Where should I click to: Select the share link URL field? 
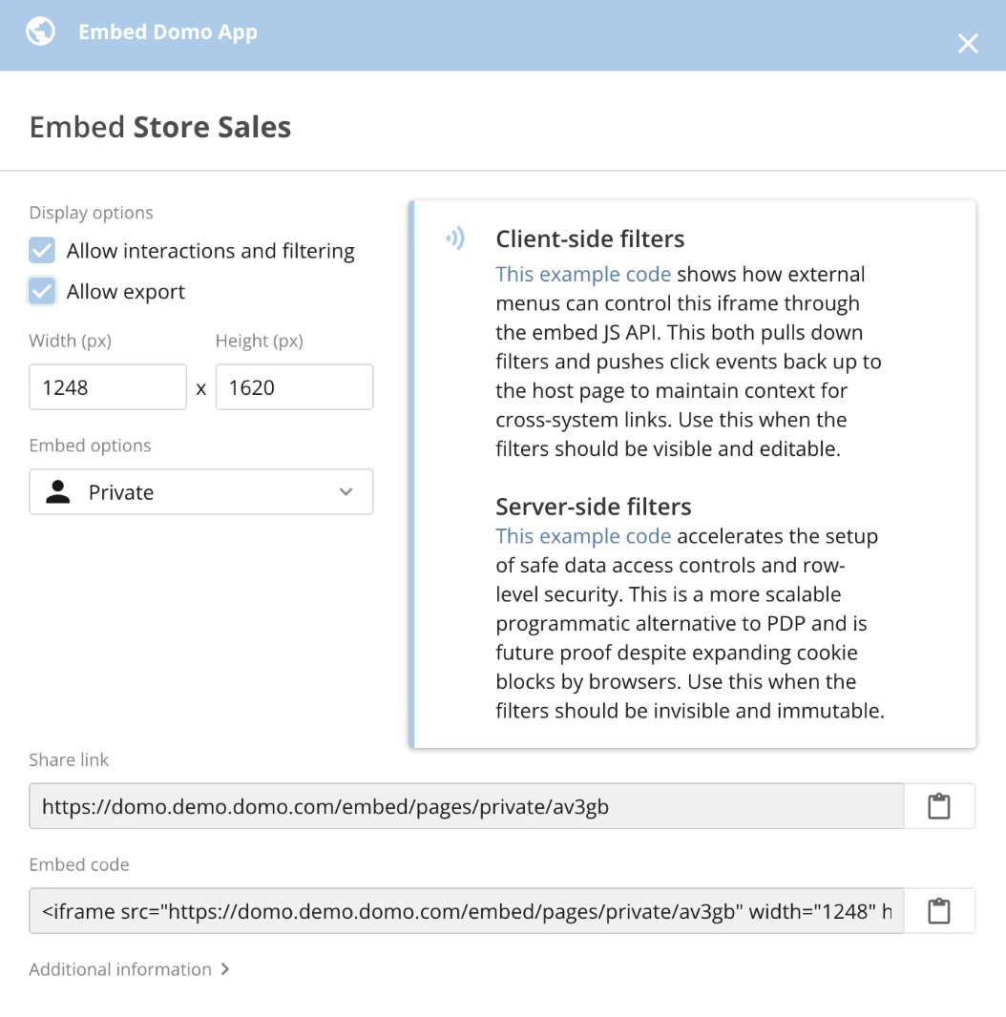coord(467,806)
